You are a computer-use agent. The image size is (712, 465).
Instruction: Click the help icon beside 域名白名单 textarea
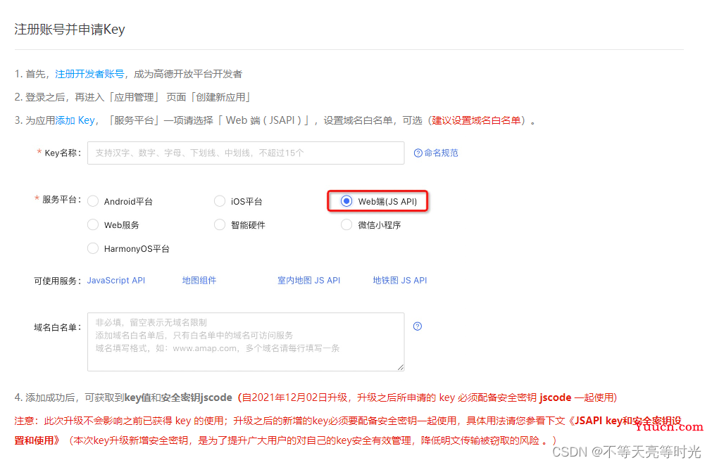(418, 326)
